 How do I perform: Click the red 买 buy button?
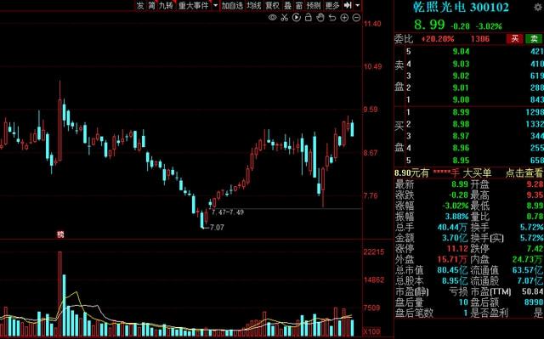click(515, 38)
